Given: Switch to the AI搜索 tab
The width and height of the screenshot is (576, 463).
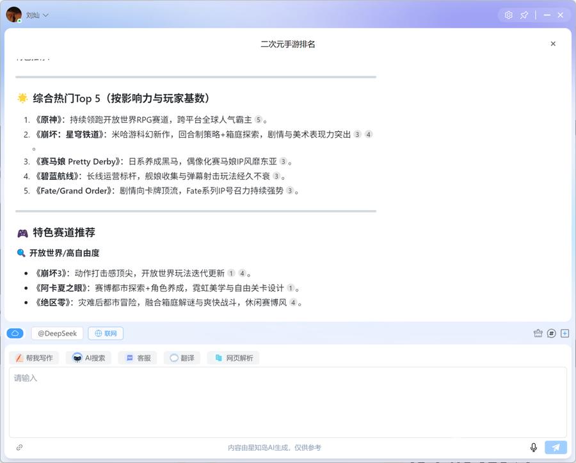Looking at the screenshot, I should pos(88,358).
